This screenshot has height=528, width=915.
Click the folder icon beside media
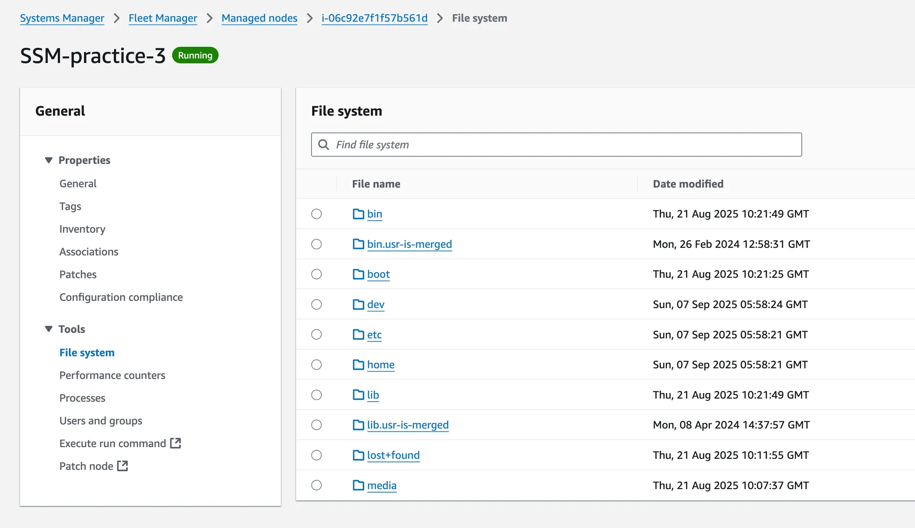click(x=358, y=485)
